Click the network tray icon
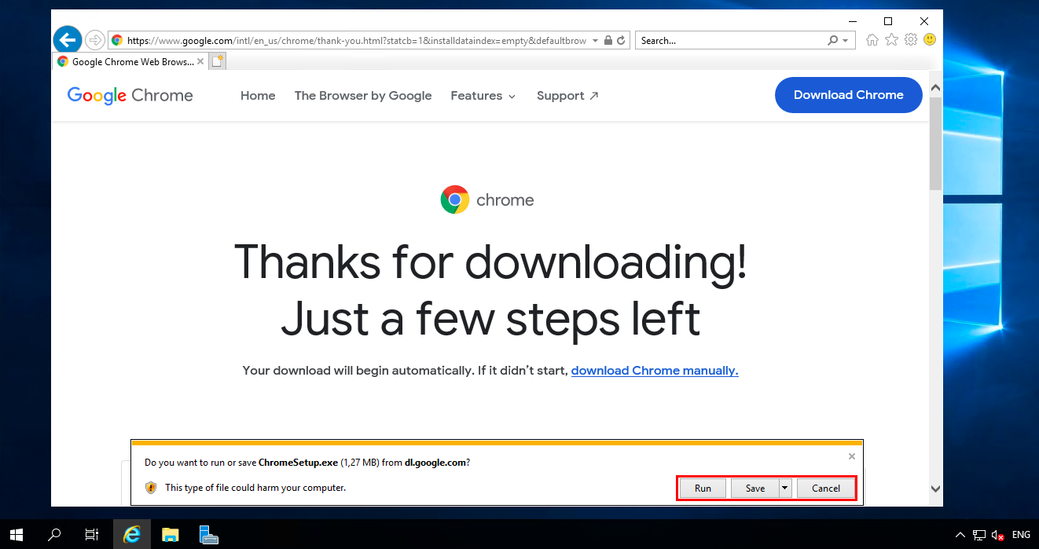Viewport: 1039px width, 549px height. (979, 535)
